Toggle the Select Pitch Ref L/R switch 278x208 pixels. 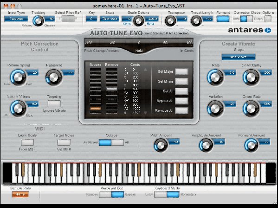point(68,19)
